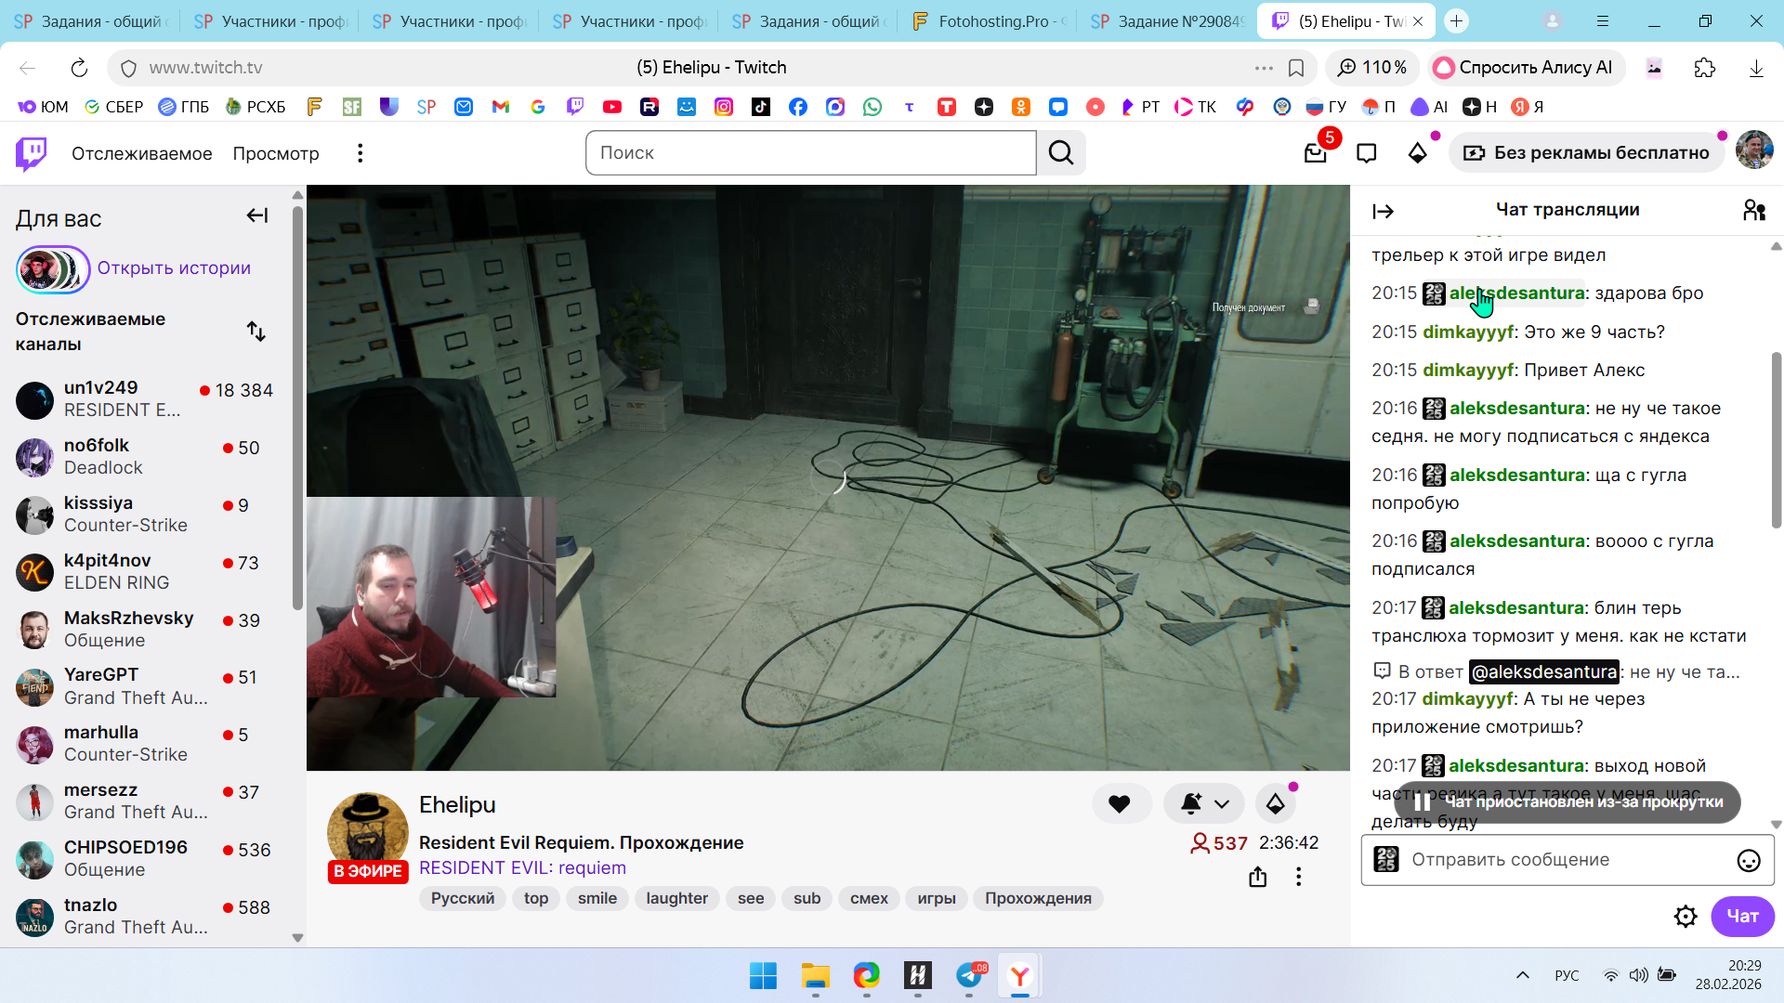Open the Просмотр navigation tab
1784x1003 pixels.
[275, 153]
